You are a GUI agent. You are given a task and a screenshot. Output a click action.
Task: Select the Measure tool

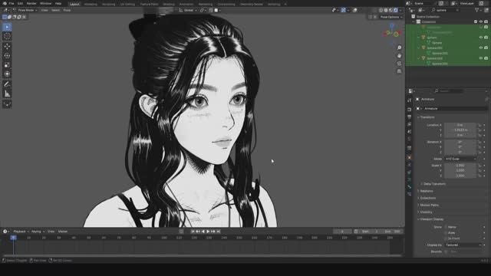point(7,94)
